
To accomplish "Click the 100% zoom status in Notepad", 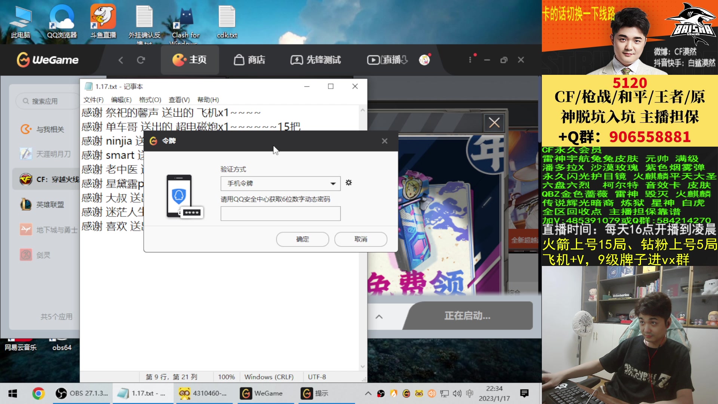I will [x=227, y=377].
